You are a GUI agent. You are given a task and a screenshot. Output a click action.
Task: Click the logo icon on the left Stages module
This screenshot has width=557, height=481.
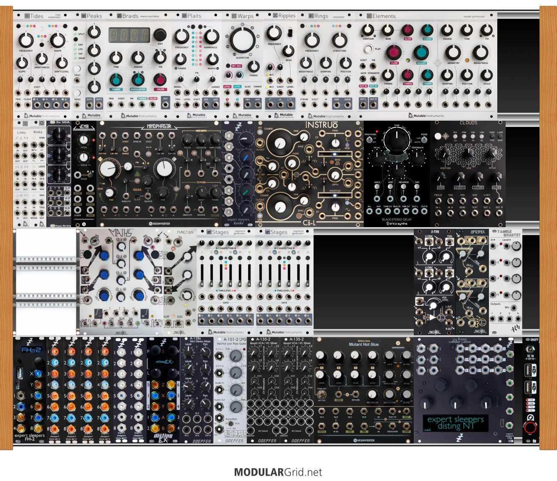click(209, 232)
